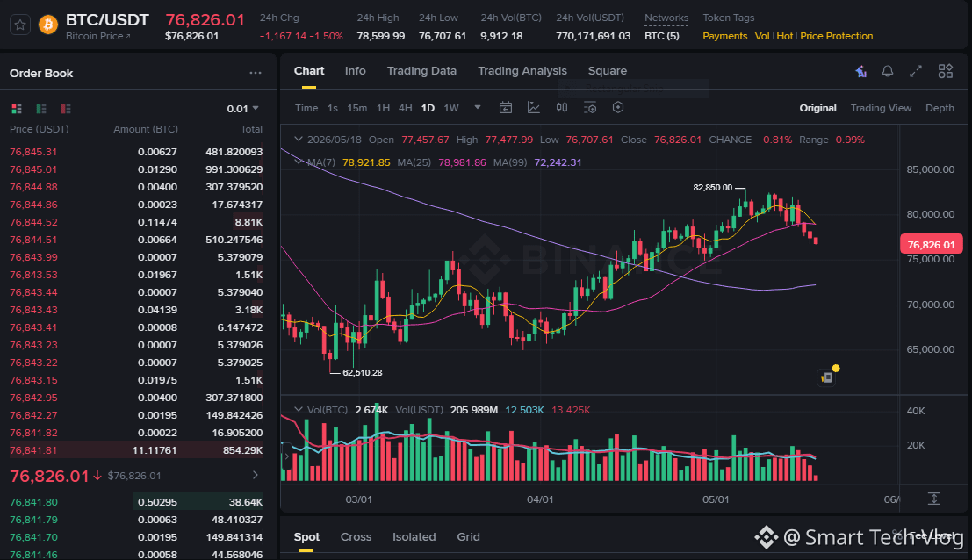Screen dimensions: 972x560
Task: Expand chart to fullscreen with the arrows icon
Action: coord(916,71)
